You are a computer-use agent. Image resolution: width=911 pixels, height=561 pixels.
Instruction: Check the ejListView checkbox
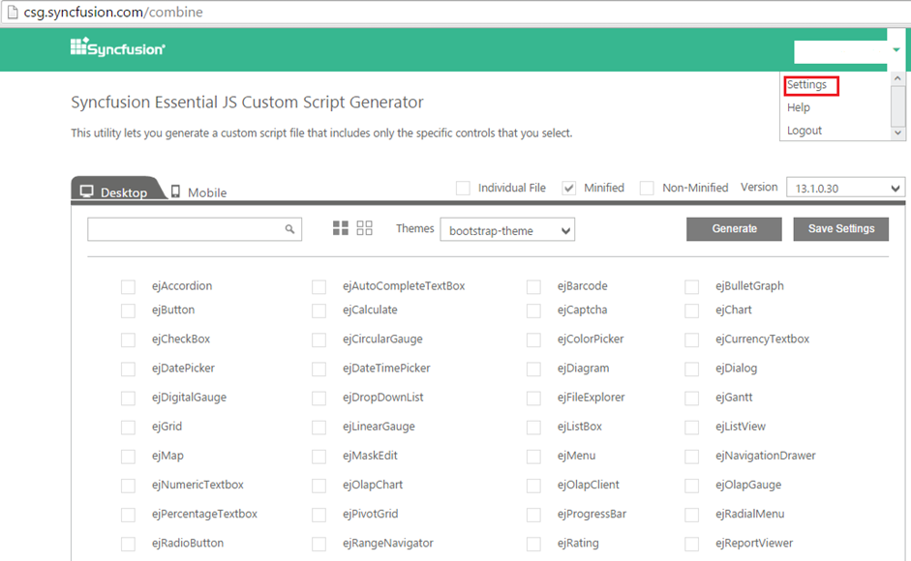coord(691,428)
